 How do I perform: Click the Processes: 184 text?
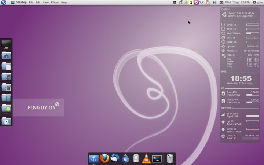pyautogui.click(x=243, y=51)
